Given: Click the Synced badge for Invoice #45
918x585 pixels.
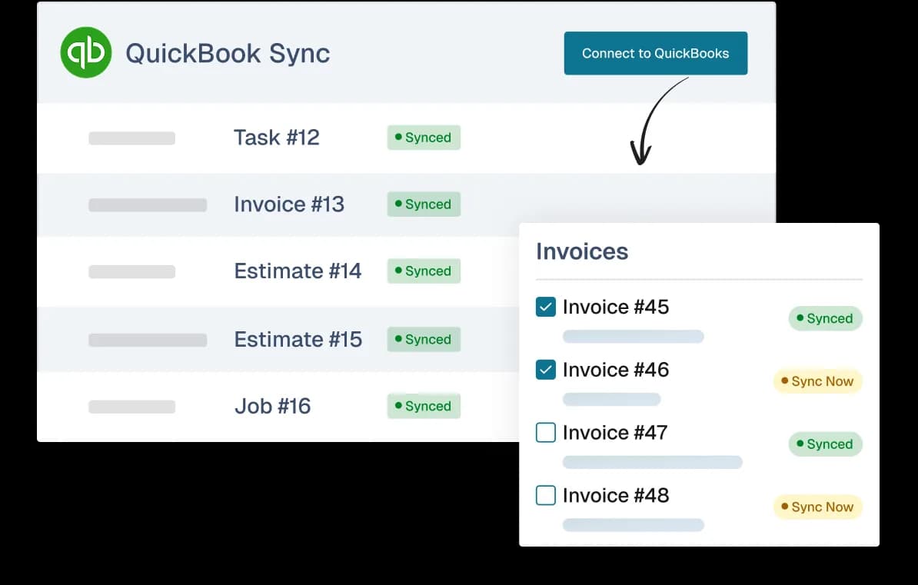Looking at the screenshot, I should coord(825,318).
